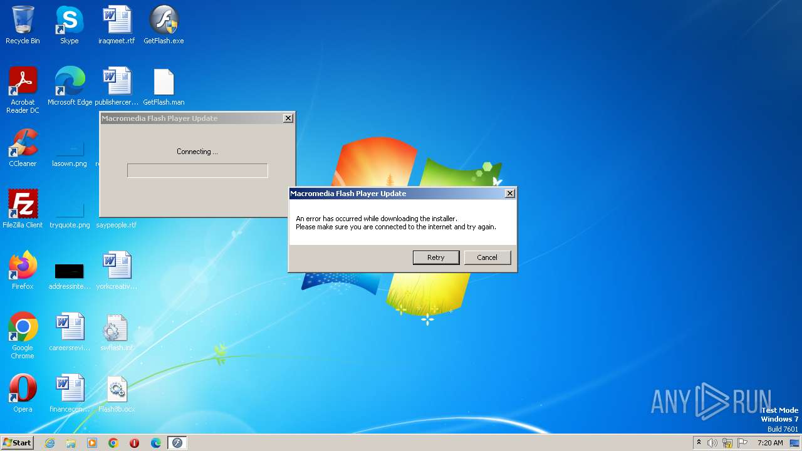Select the publishercer document icon
This screenshot has width=802, height=451.
[117, 86]
